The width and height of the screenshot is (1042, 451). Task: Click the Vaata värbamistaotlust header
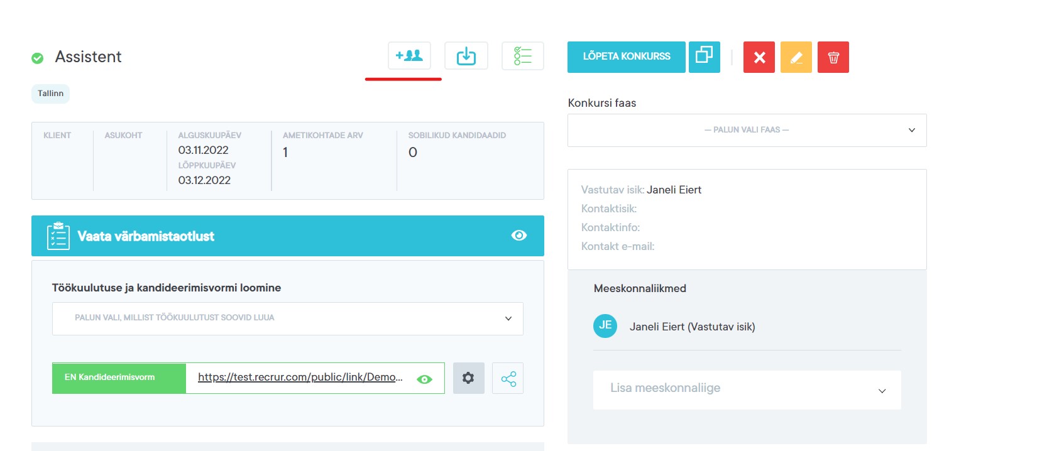pos(146,236)
